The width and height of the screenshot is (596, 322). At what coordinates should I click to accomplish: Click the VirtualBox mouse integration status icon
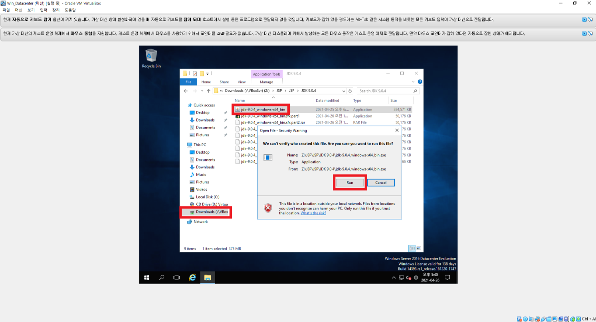[x=572, y=319]
